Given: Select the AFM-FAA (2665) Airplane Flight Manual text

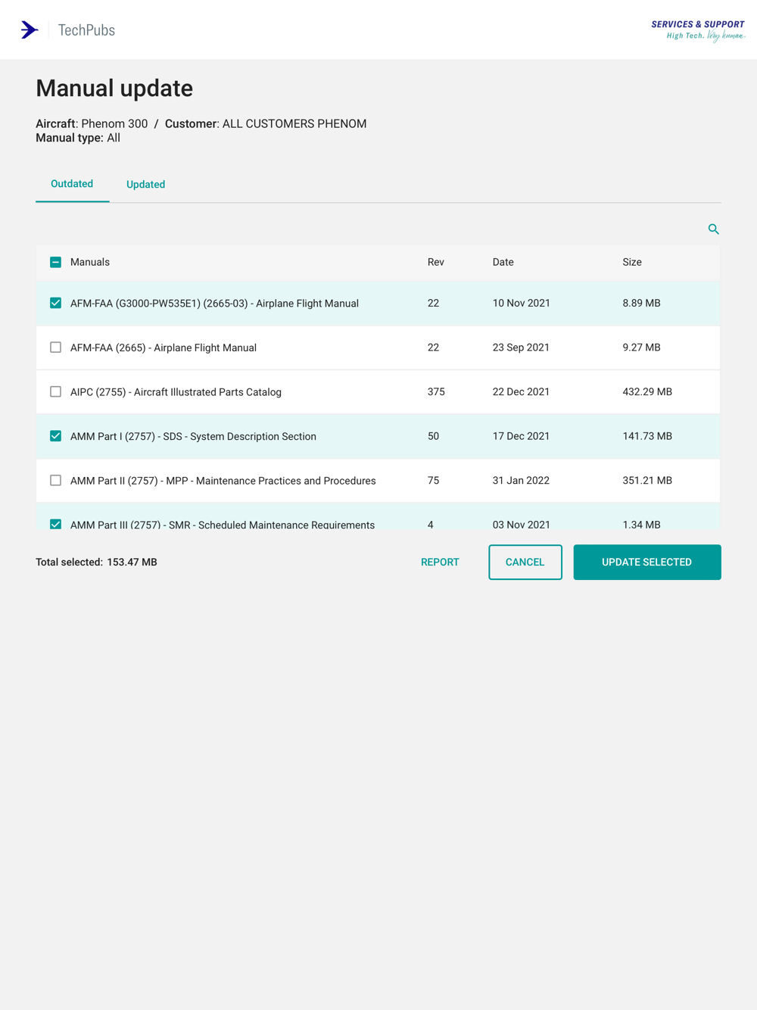Looking at the screenshot, I should [164, 348].
